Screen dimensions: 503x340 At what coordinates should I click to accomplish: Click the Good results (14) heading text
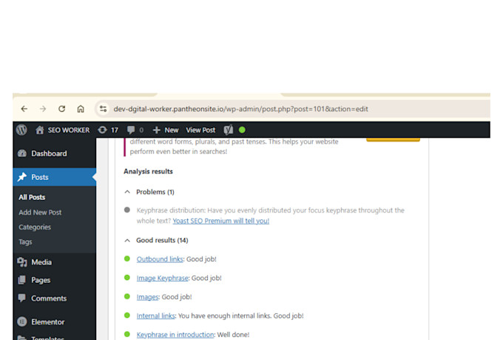[162, 241]
